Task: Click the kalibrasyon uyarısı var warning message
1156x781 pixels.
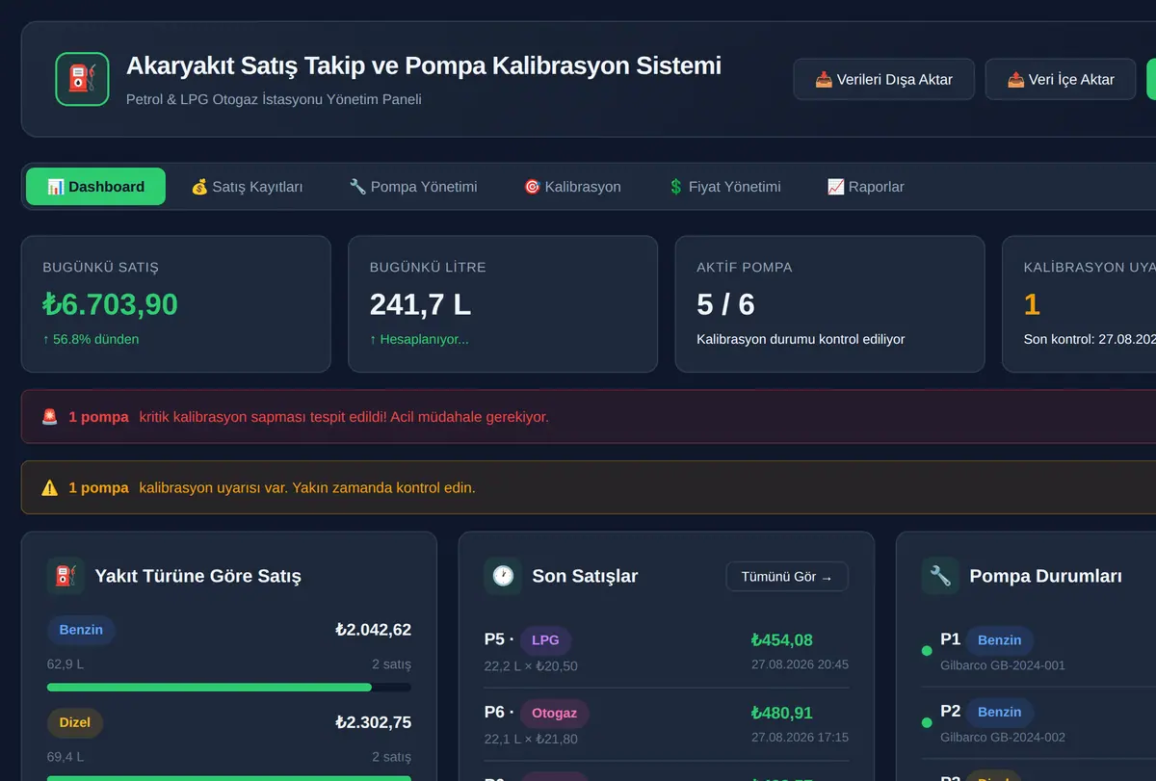Action: pos(307,487)
